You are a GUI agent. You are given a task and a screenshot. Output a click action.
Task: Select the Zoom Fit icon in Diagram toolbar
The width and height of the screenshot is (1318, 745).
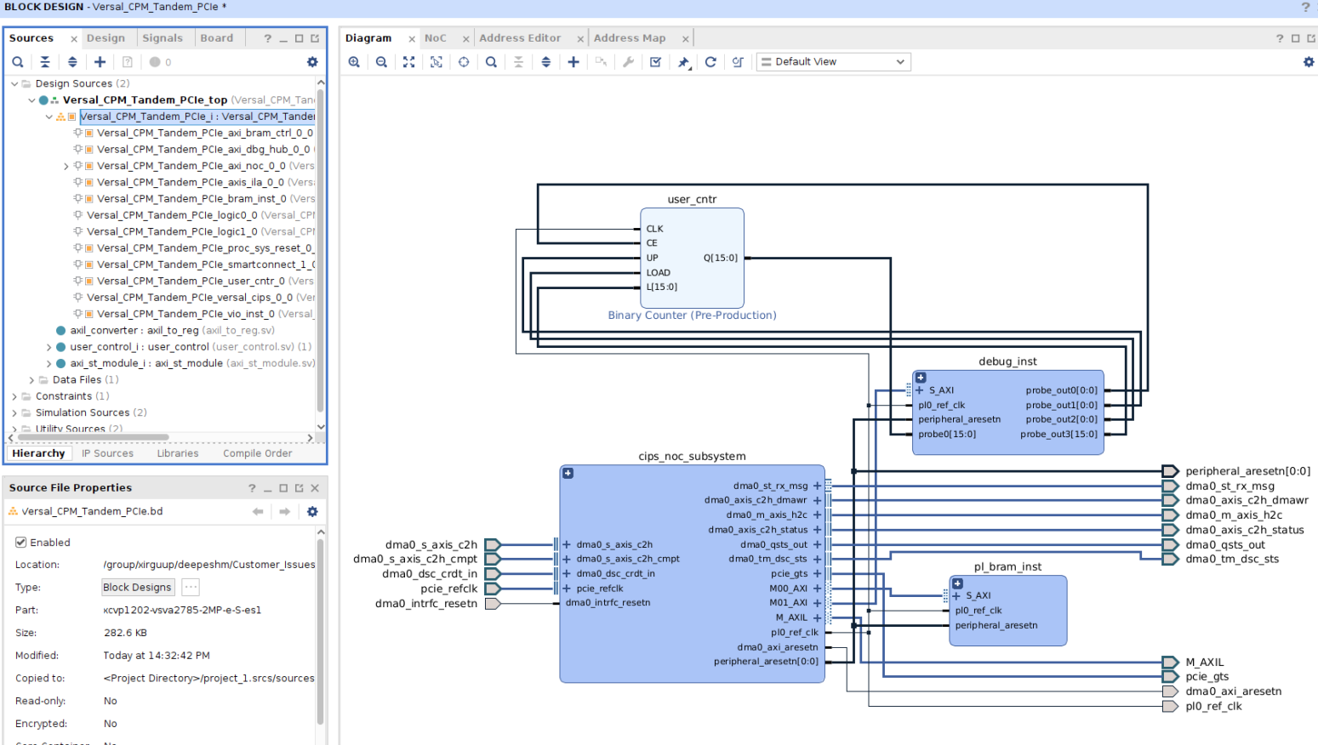click(408, 61)
